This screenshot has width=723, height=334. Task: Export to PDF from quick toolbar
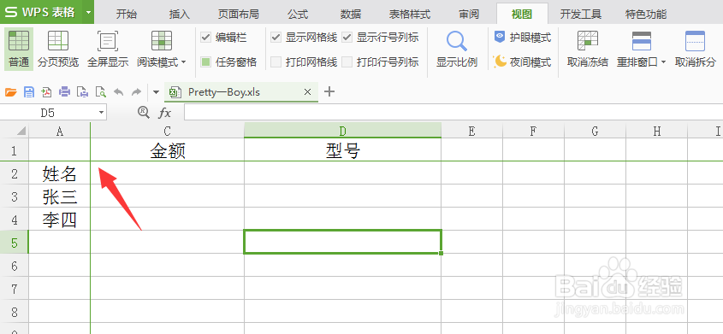click(x=46, y=92)
